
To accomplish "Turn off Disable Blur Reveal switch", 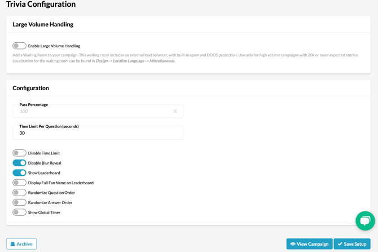I will pos(19,163).
